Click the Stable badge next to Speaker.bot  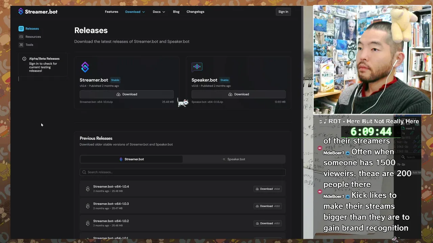[225, 80]
